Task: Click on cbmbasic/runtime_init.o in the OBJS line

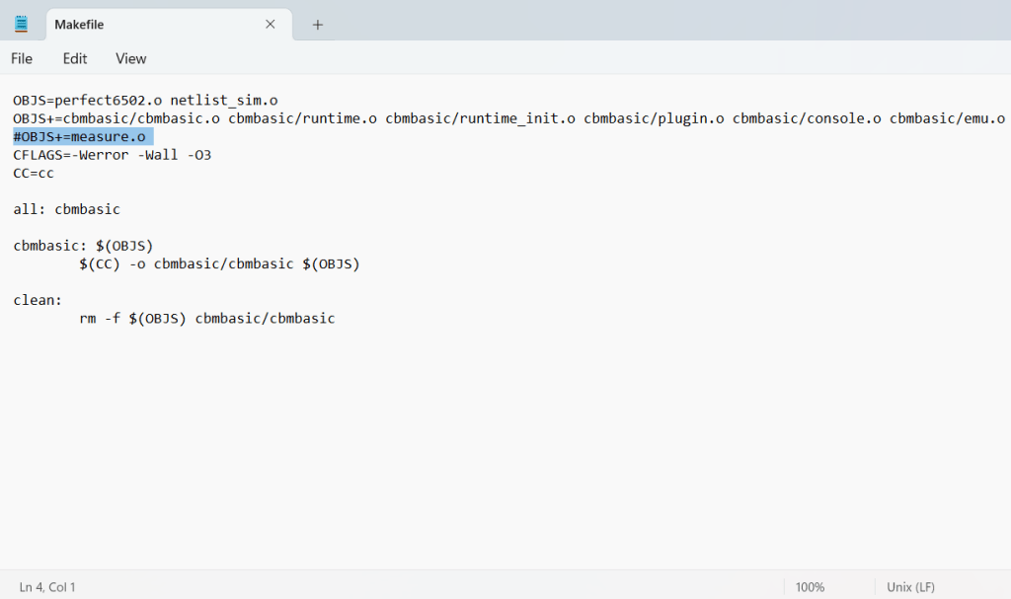Action: tap(480, 118)
